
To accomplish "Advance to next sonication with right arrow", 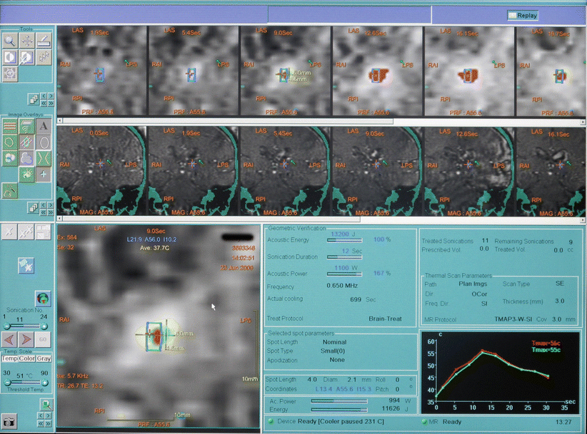I will (26, 339).
